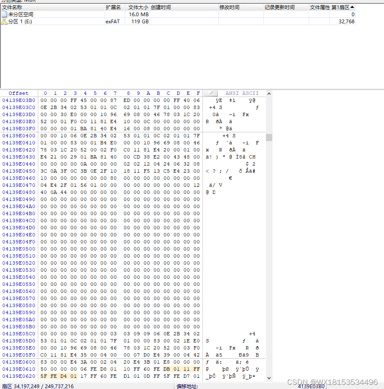Click the hex view scrollbar thumb

click(269, 137)
